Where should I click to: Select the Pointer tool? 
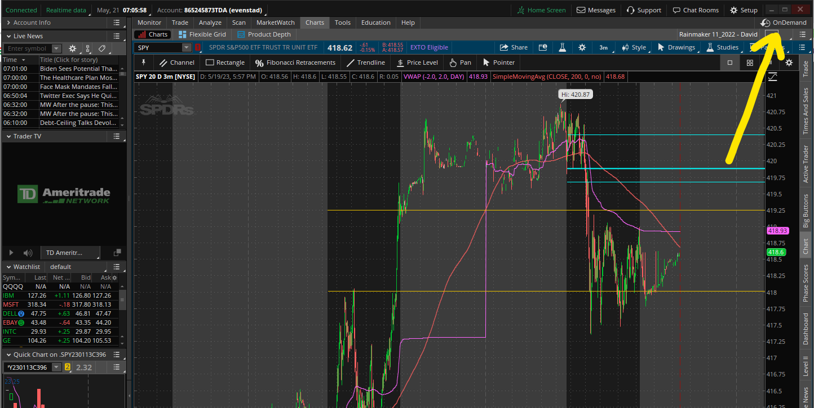click(498, 62)
